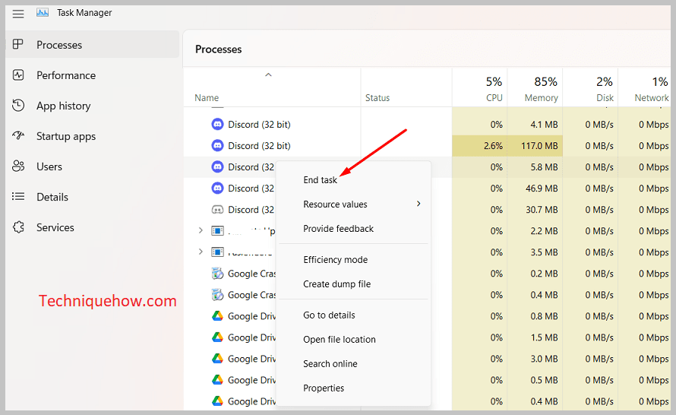Choose Create dump file option

tap(336, 284)
